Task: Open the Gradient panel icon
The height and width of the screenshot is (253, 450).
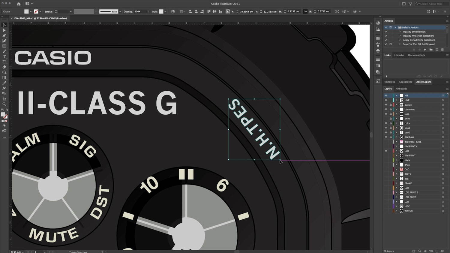Action: click(x=378, y=66)
